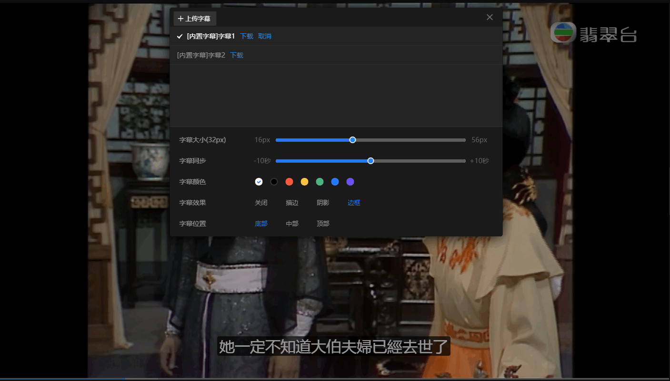Image resolution: width=670 pixels, height=381 pixels.
Task: Cancel 取消 loading of 字幕1
Action: point(265,36)
